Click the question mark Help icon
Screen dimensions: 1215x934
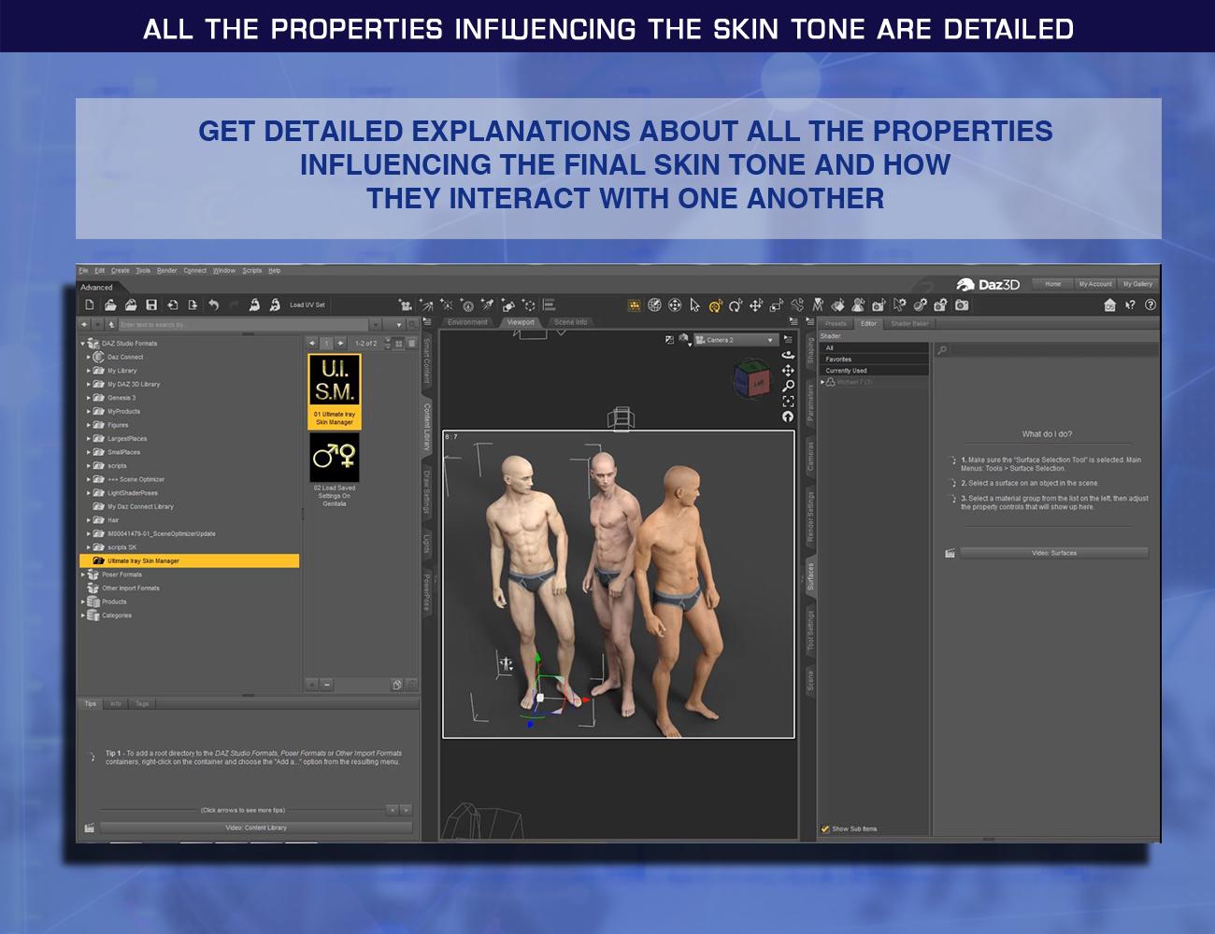pyautogui.click(x=1151, y=304)
